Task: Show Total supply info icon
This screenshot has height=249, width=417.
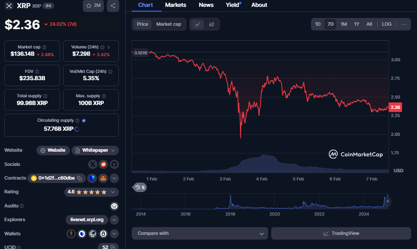Action: coord(45,96)
